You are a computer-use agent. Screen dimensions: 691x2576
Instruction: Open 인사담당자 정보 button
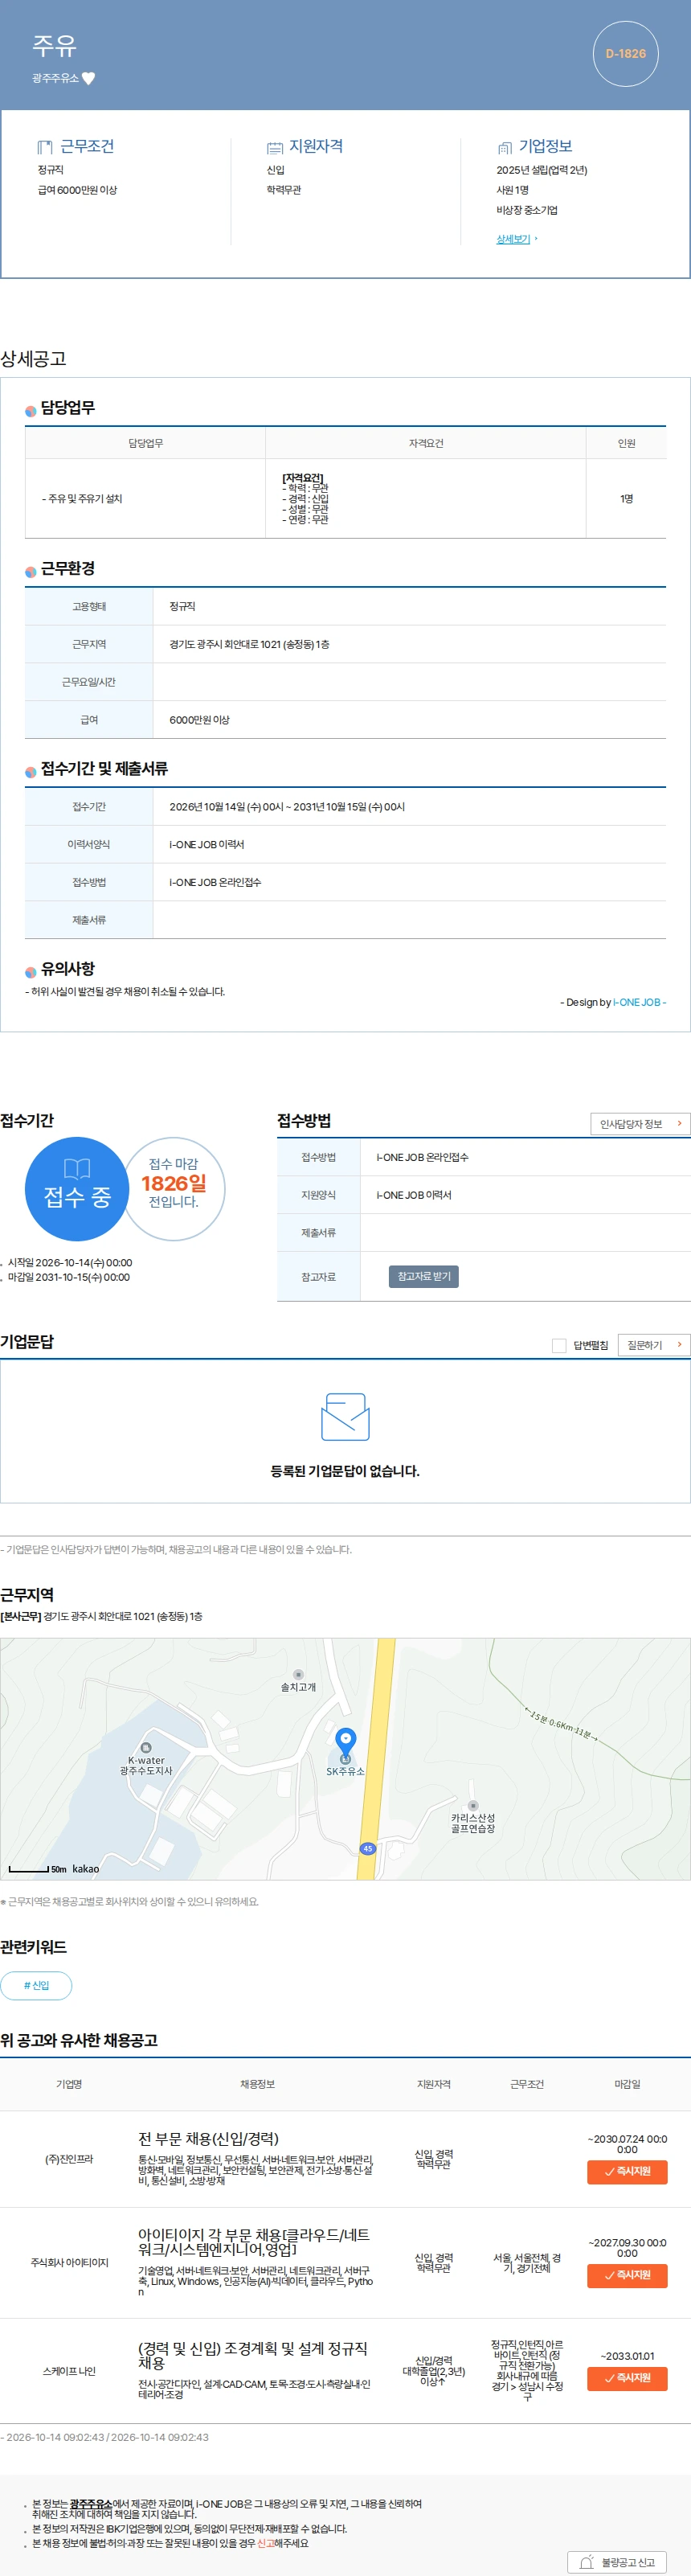640,1124
